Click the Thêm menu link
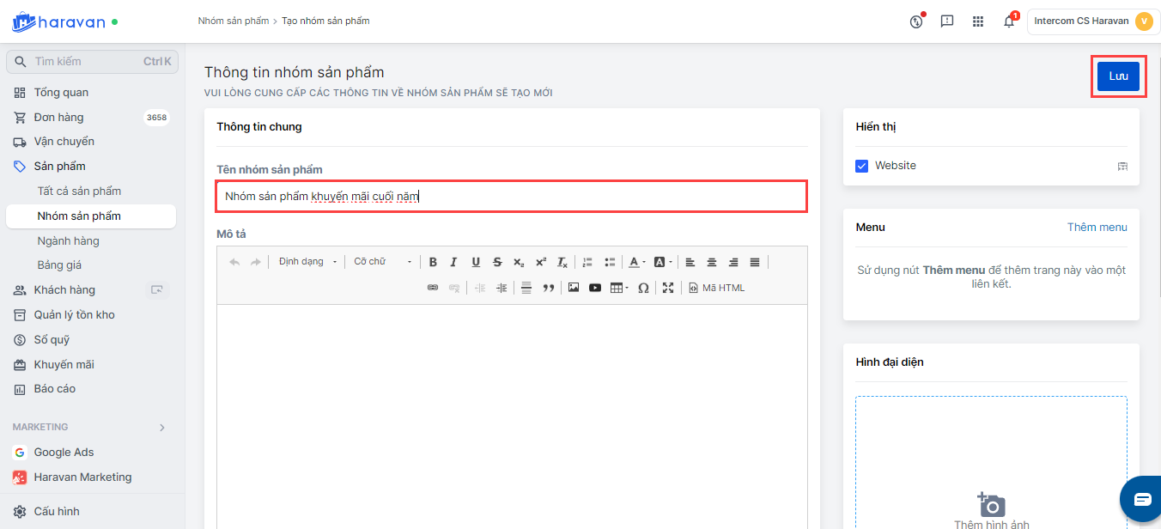Screen dimensions: 1161x529 coord(1097,228)
